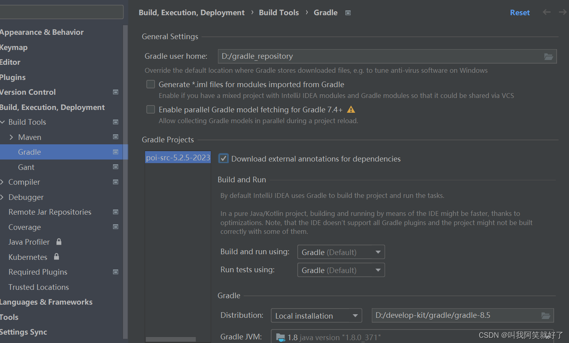Click Build Tools breadcrumb
Viewport: 569px width, 343px height.
tap(279, 12)
